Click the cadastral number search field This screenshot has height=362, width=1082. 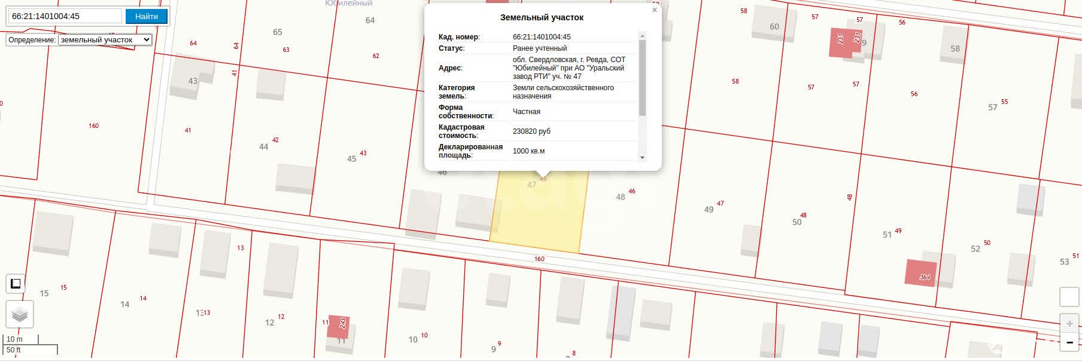point(65,16)
